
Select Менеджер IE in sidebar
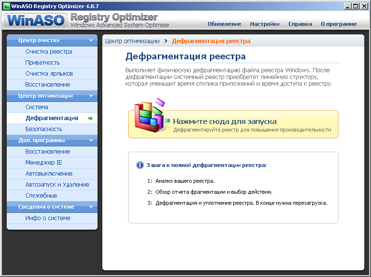click(x=44, y=163)
